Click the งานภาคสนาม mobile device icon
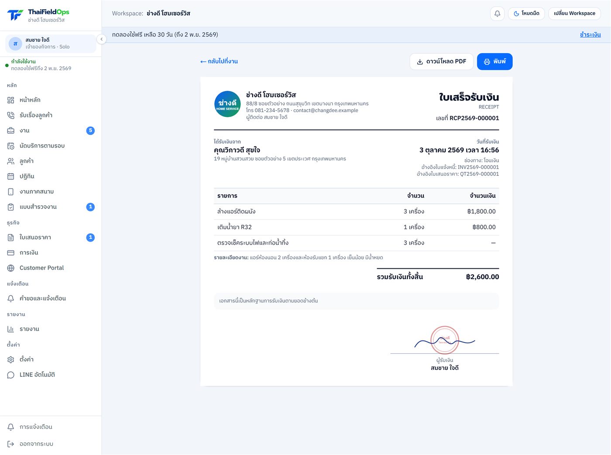611x455 pixels. click(x=11, y=192)
